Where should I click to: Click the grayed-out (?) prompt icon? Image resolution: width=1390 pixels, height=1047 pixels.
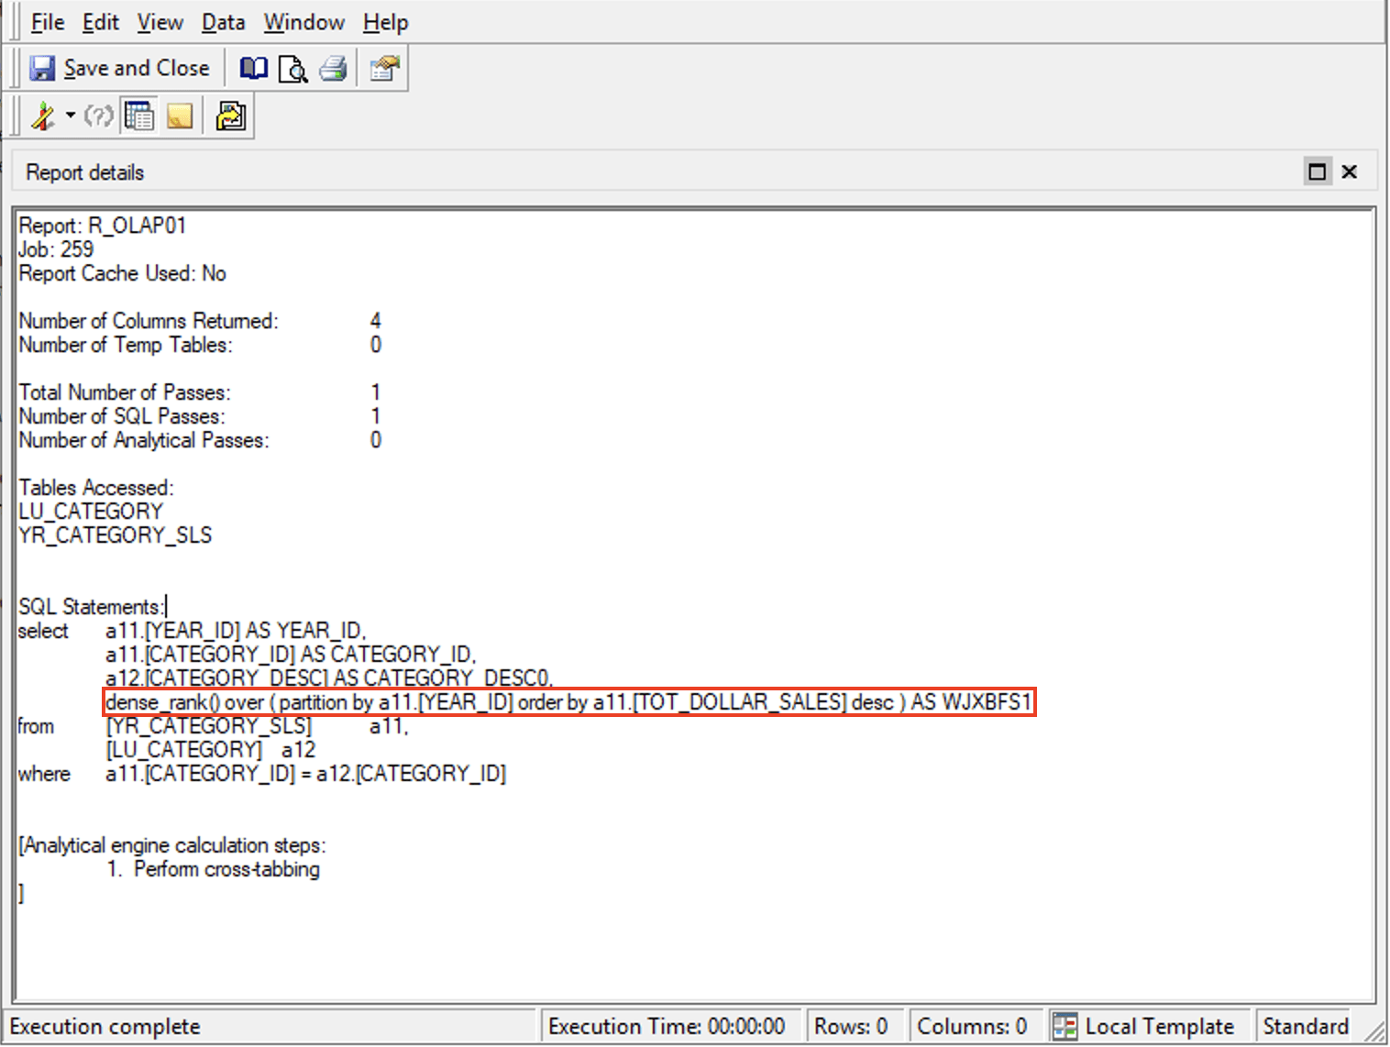coord(98,116)
